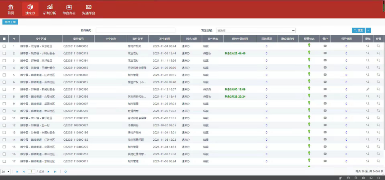
Task: Click the 案件编号 input field
Action: (135, 30)
